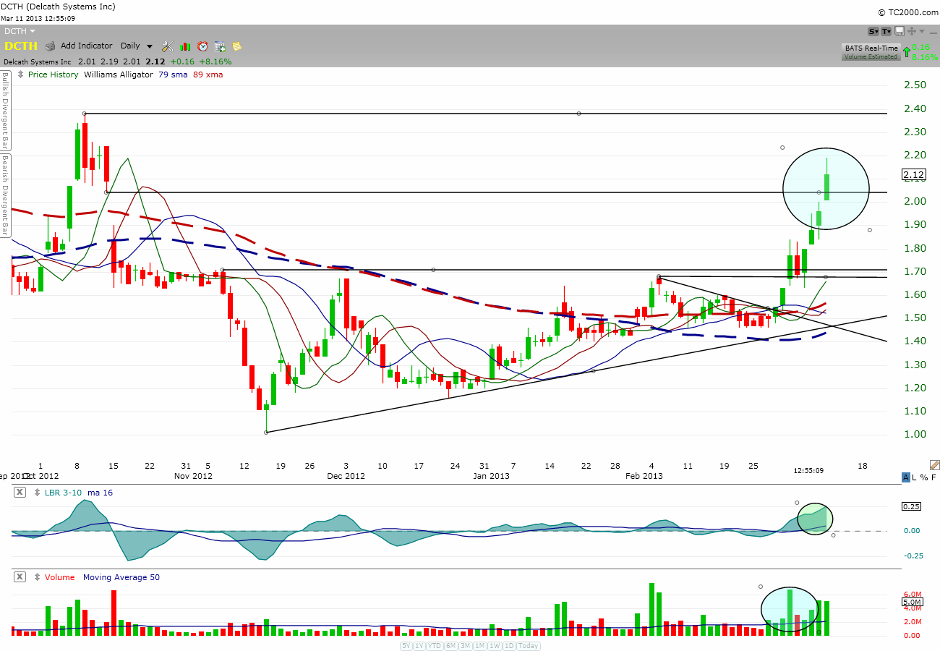Set chart range to Today
Viewport: 940px width, 651px height.
point(529,646)
